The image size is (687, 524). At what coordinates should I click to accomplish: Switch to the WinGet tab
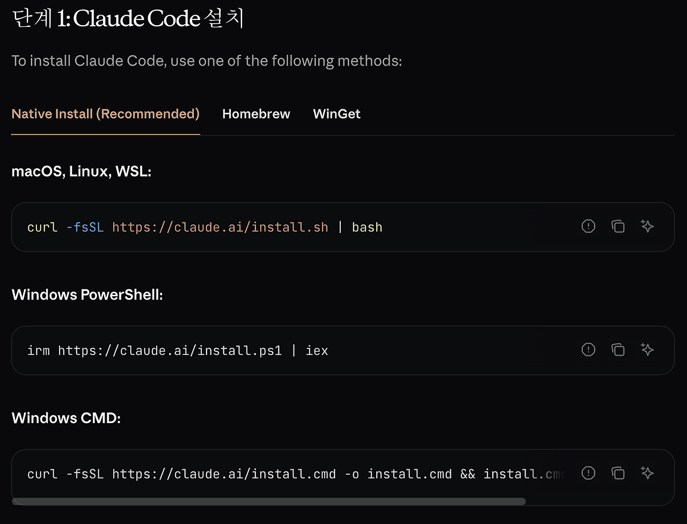[x=337, y=114]
